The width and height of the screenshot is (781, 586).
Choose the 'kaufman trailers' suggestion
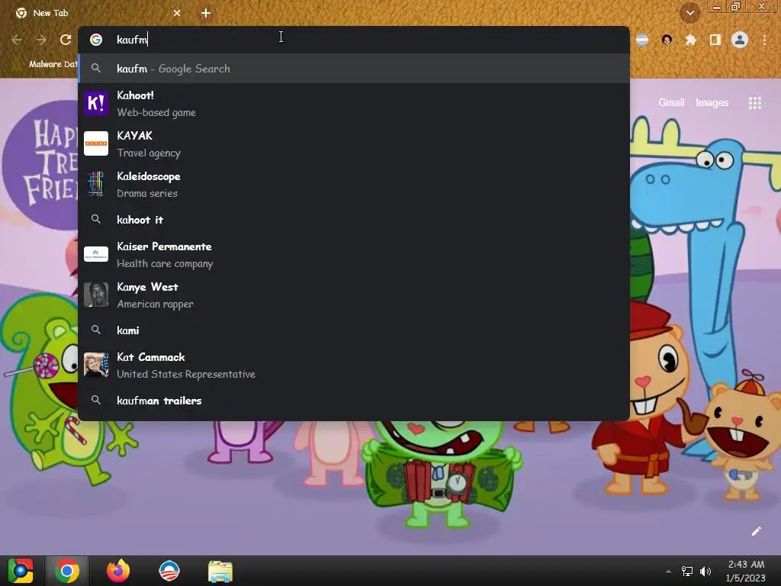[354, 401]
